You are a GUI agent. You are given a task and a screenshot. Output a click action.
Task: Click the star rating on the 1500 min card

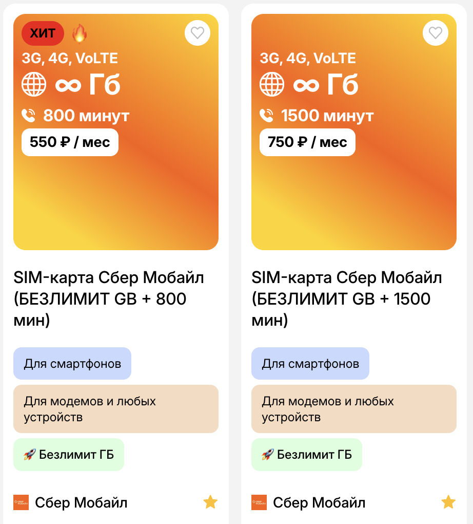click(x=448, y=502)
